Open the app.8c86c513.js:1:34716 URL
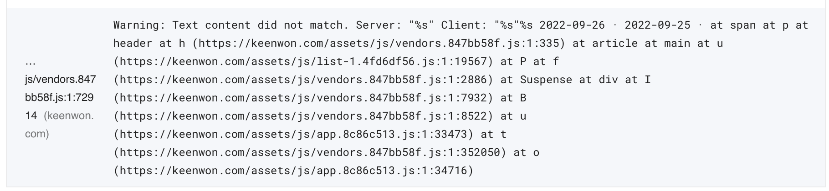The image size is (829, 191). 293,171
